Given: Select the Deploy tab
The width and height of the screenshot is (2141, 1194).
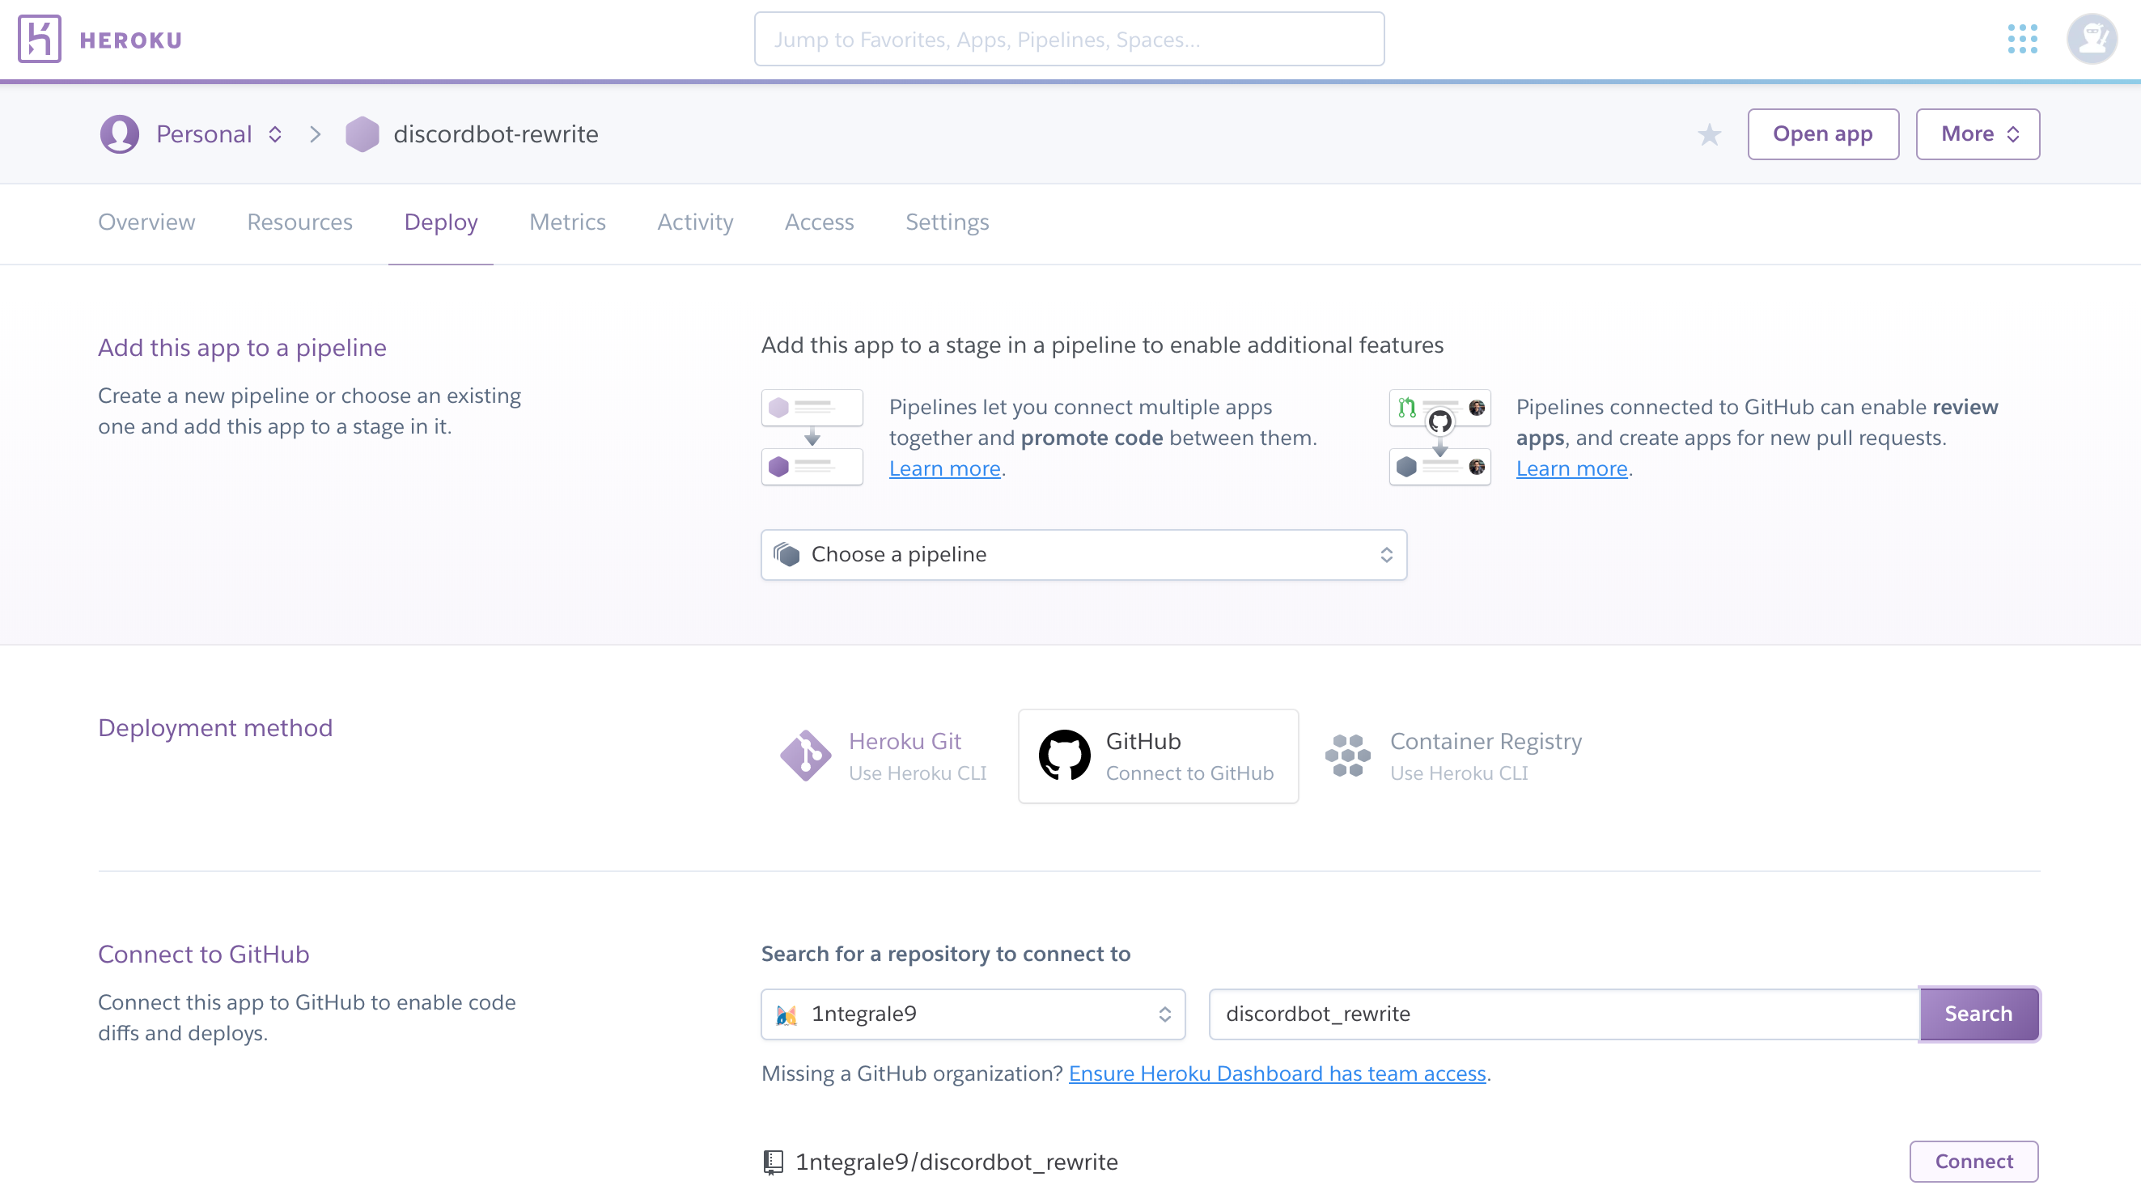Looking at the screenshot, I should [x=440, y=222].
